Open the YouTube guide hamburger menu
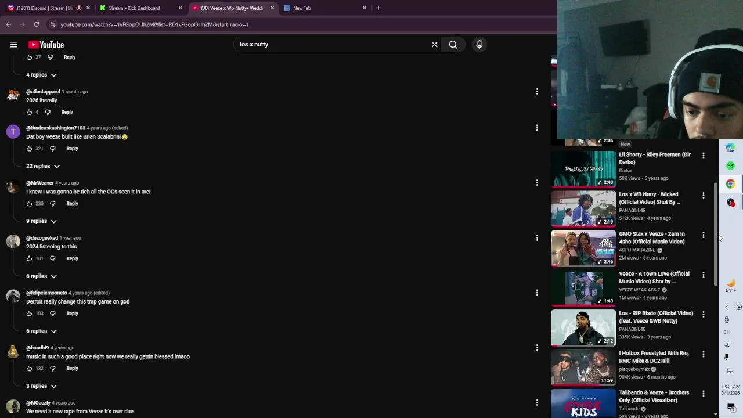Screen dimensions: 743x418 [13, 45]
